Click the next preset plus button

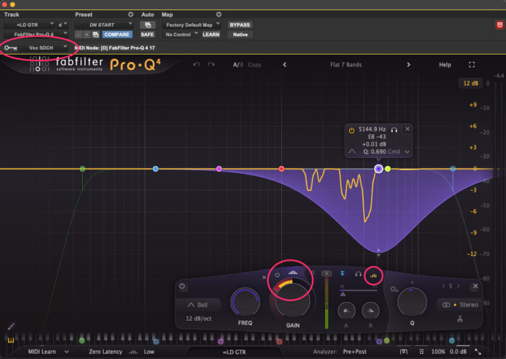[87, 34]
